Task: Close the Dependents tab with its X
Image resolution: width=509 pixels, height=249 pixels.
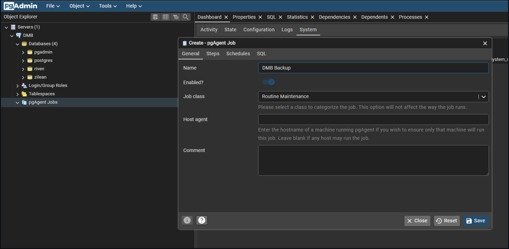Action: [393, 17]
